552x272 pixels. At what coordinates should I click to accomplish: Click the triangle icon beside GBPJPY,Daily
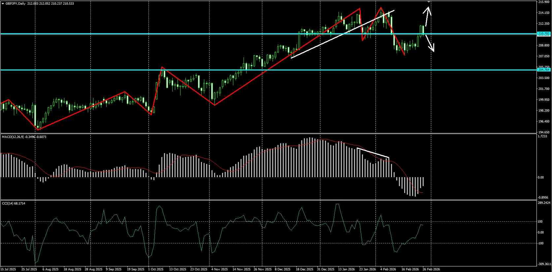(3, 3)
